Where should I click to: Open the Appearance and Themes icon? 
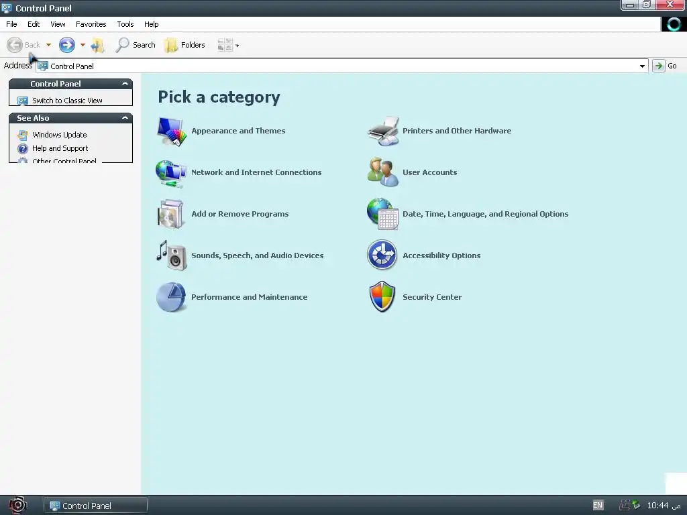[x=172, y=131]
